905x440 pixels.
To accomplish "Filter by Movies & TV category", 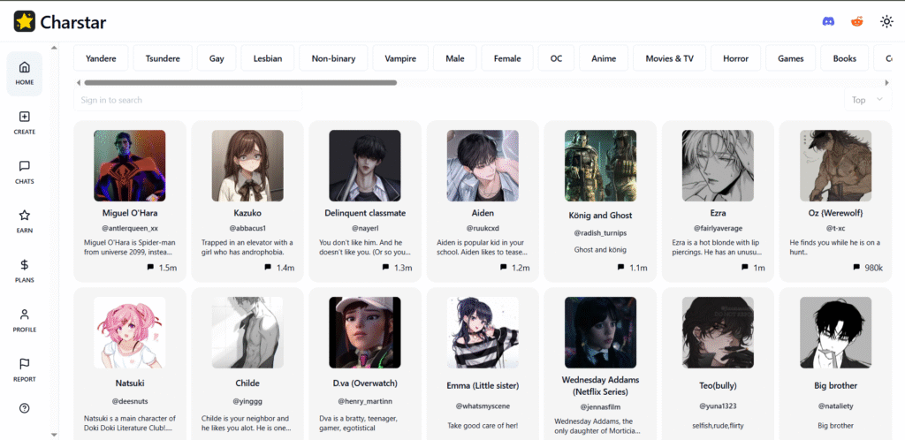I will 670,58.
